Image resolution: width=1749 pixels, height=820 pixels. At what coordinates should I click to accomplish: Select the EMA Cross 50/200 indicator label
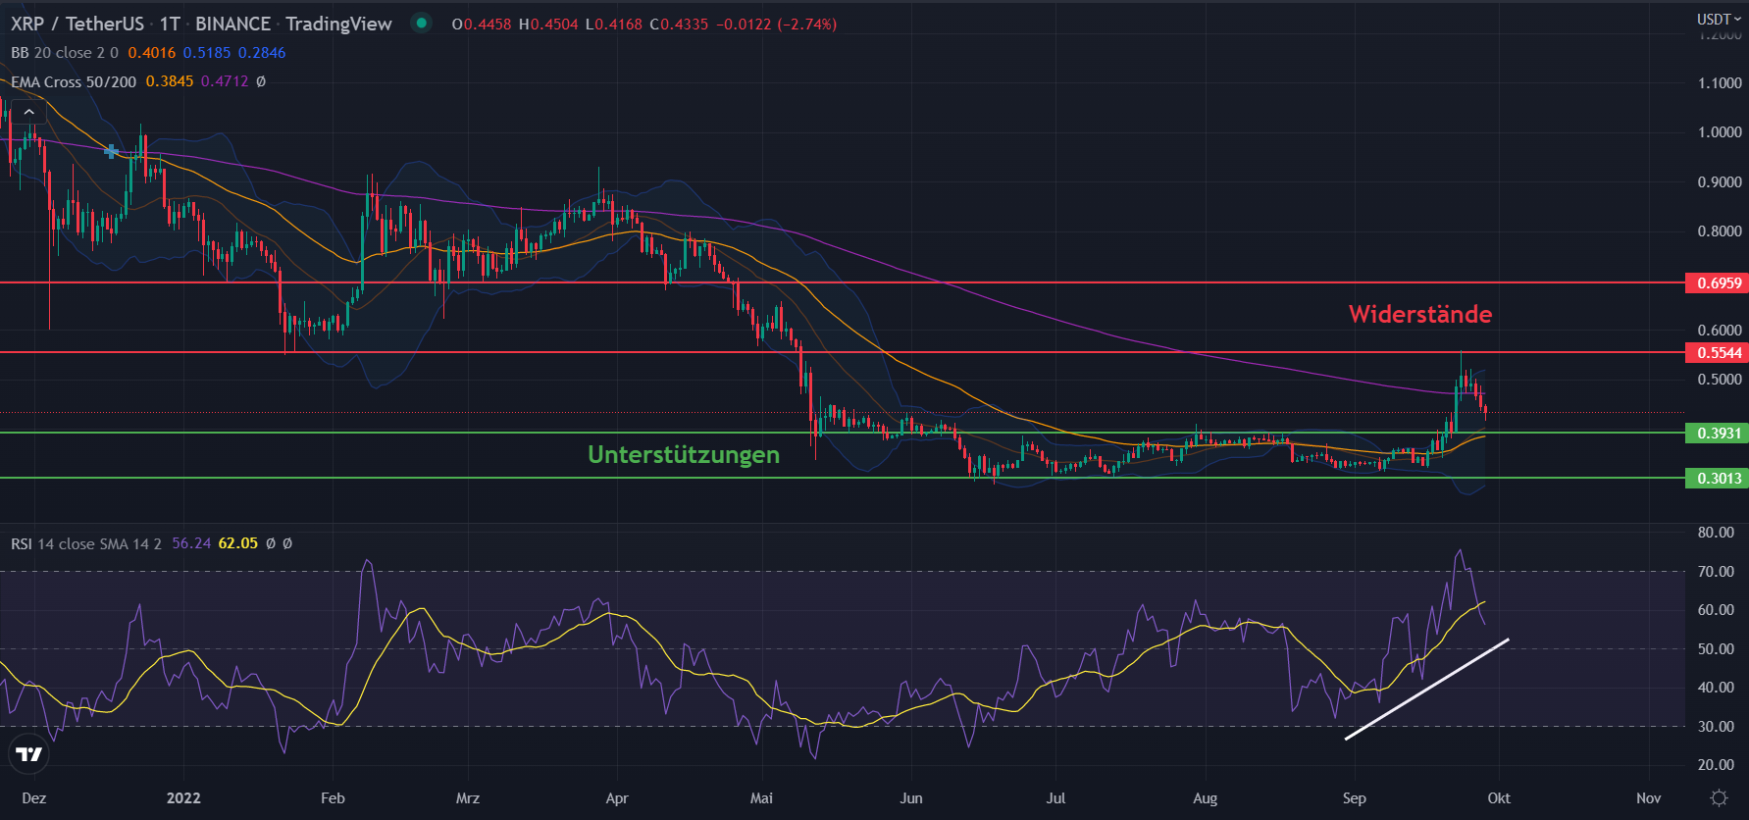tap(74, 81)
